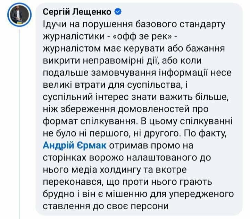This screenshot has height=219, width=250.
Task: Click the words По факту
Action: (x=205, y=133)
